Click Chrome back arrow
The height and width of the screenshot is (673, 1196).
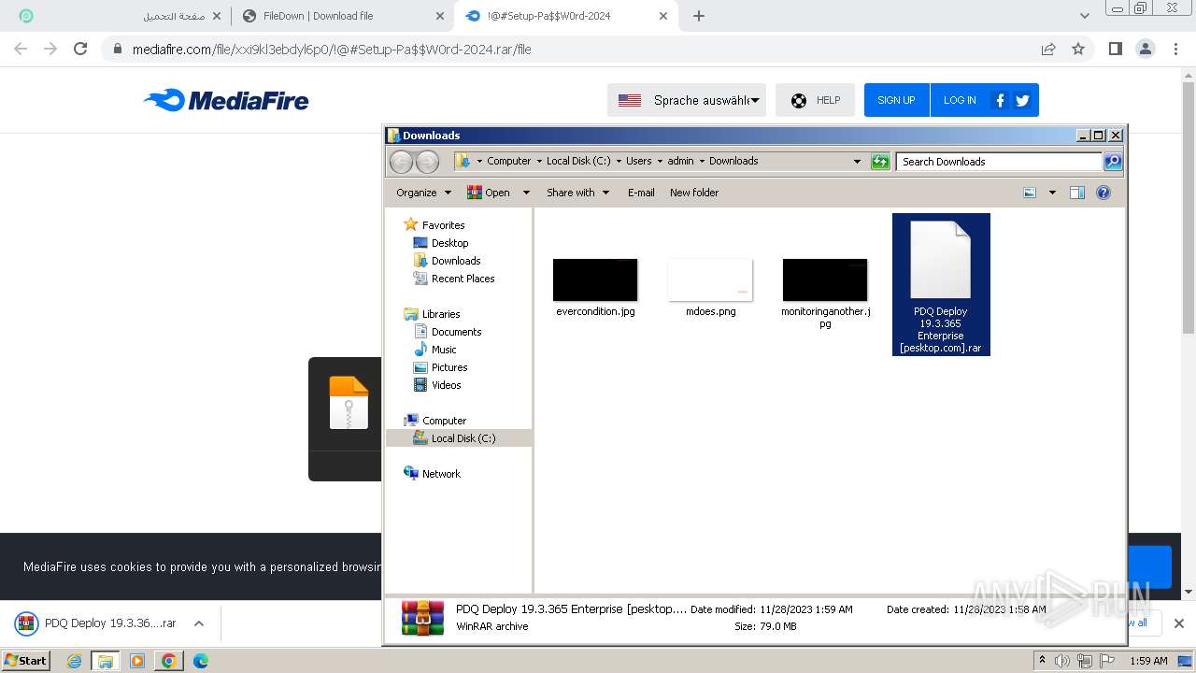pos(21,49)
